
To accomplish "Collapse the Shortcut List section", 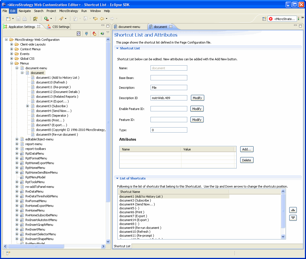I will 117,48.
